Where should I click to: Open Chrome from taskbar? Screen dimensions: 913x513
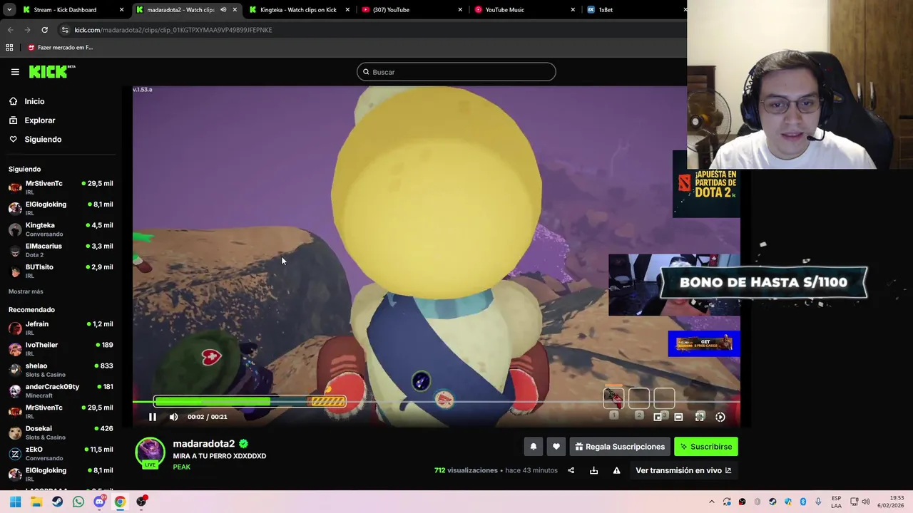(120, 502)
